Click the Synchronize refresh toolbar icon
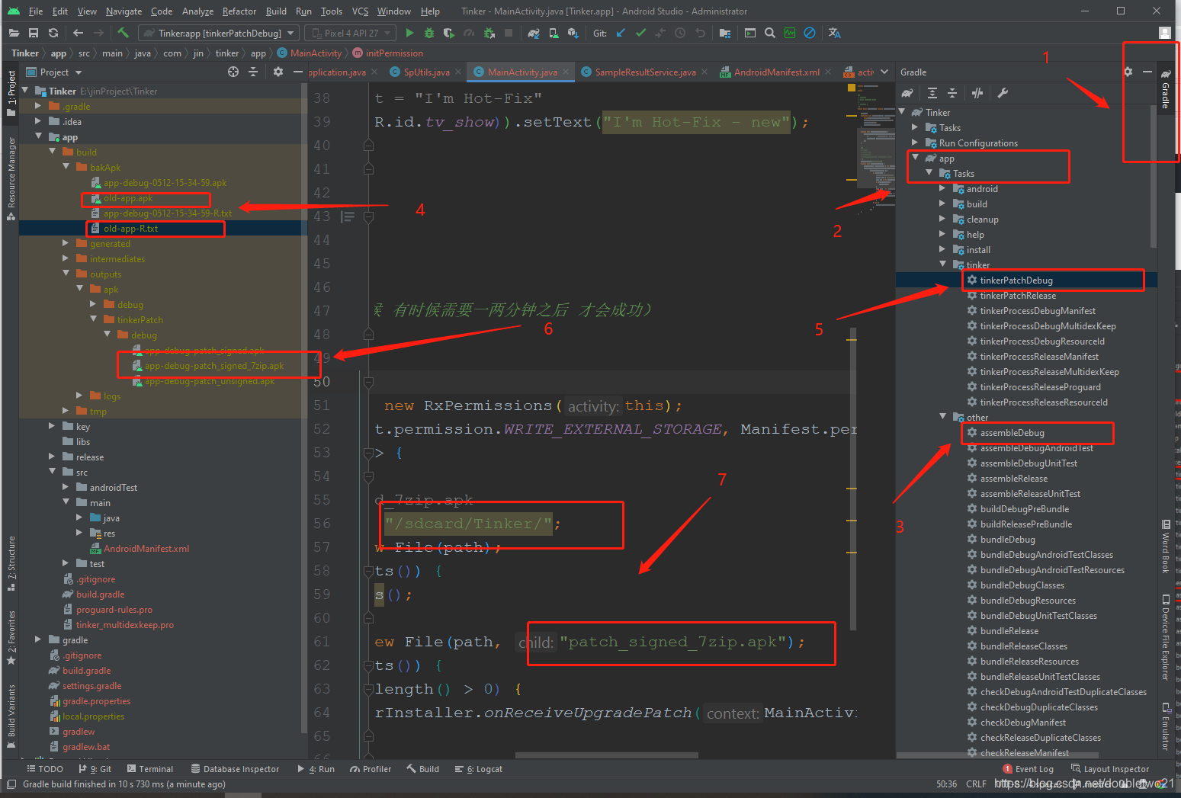 point(53,33)
